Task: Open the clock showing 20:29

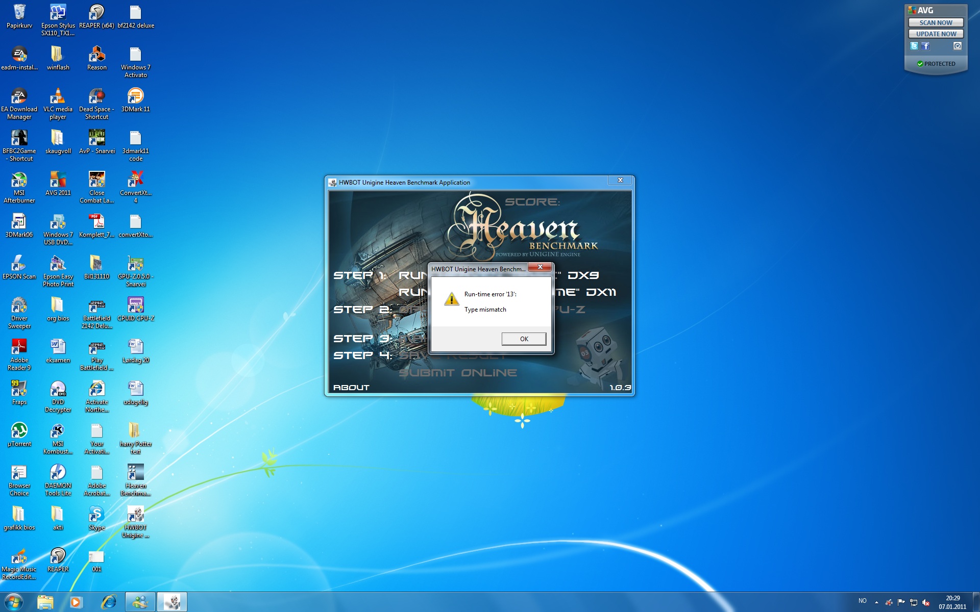Action: (x=952, y=602)
